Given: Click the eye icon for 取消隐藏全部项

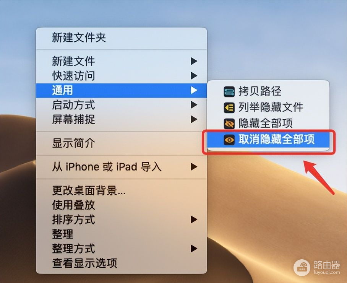Looking at the screenshot, I should (229, 140).
